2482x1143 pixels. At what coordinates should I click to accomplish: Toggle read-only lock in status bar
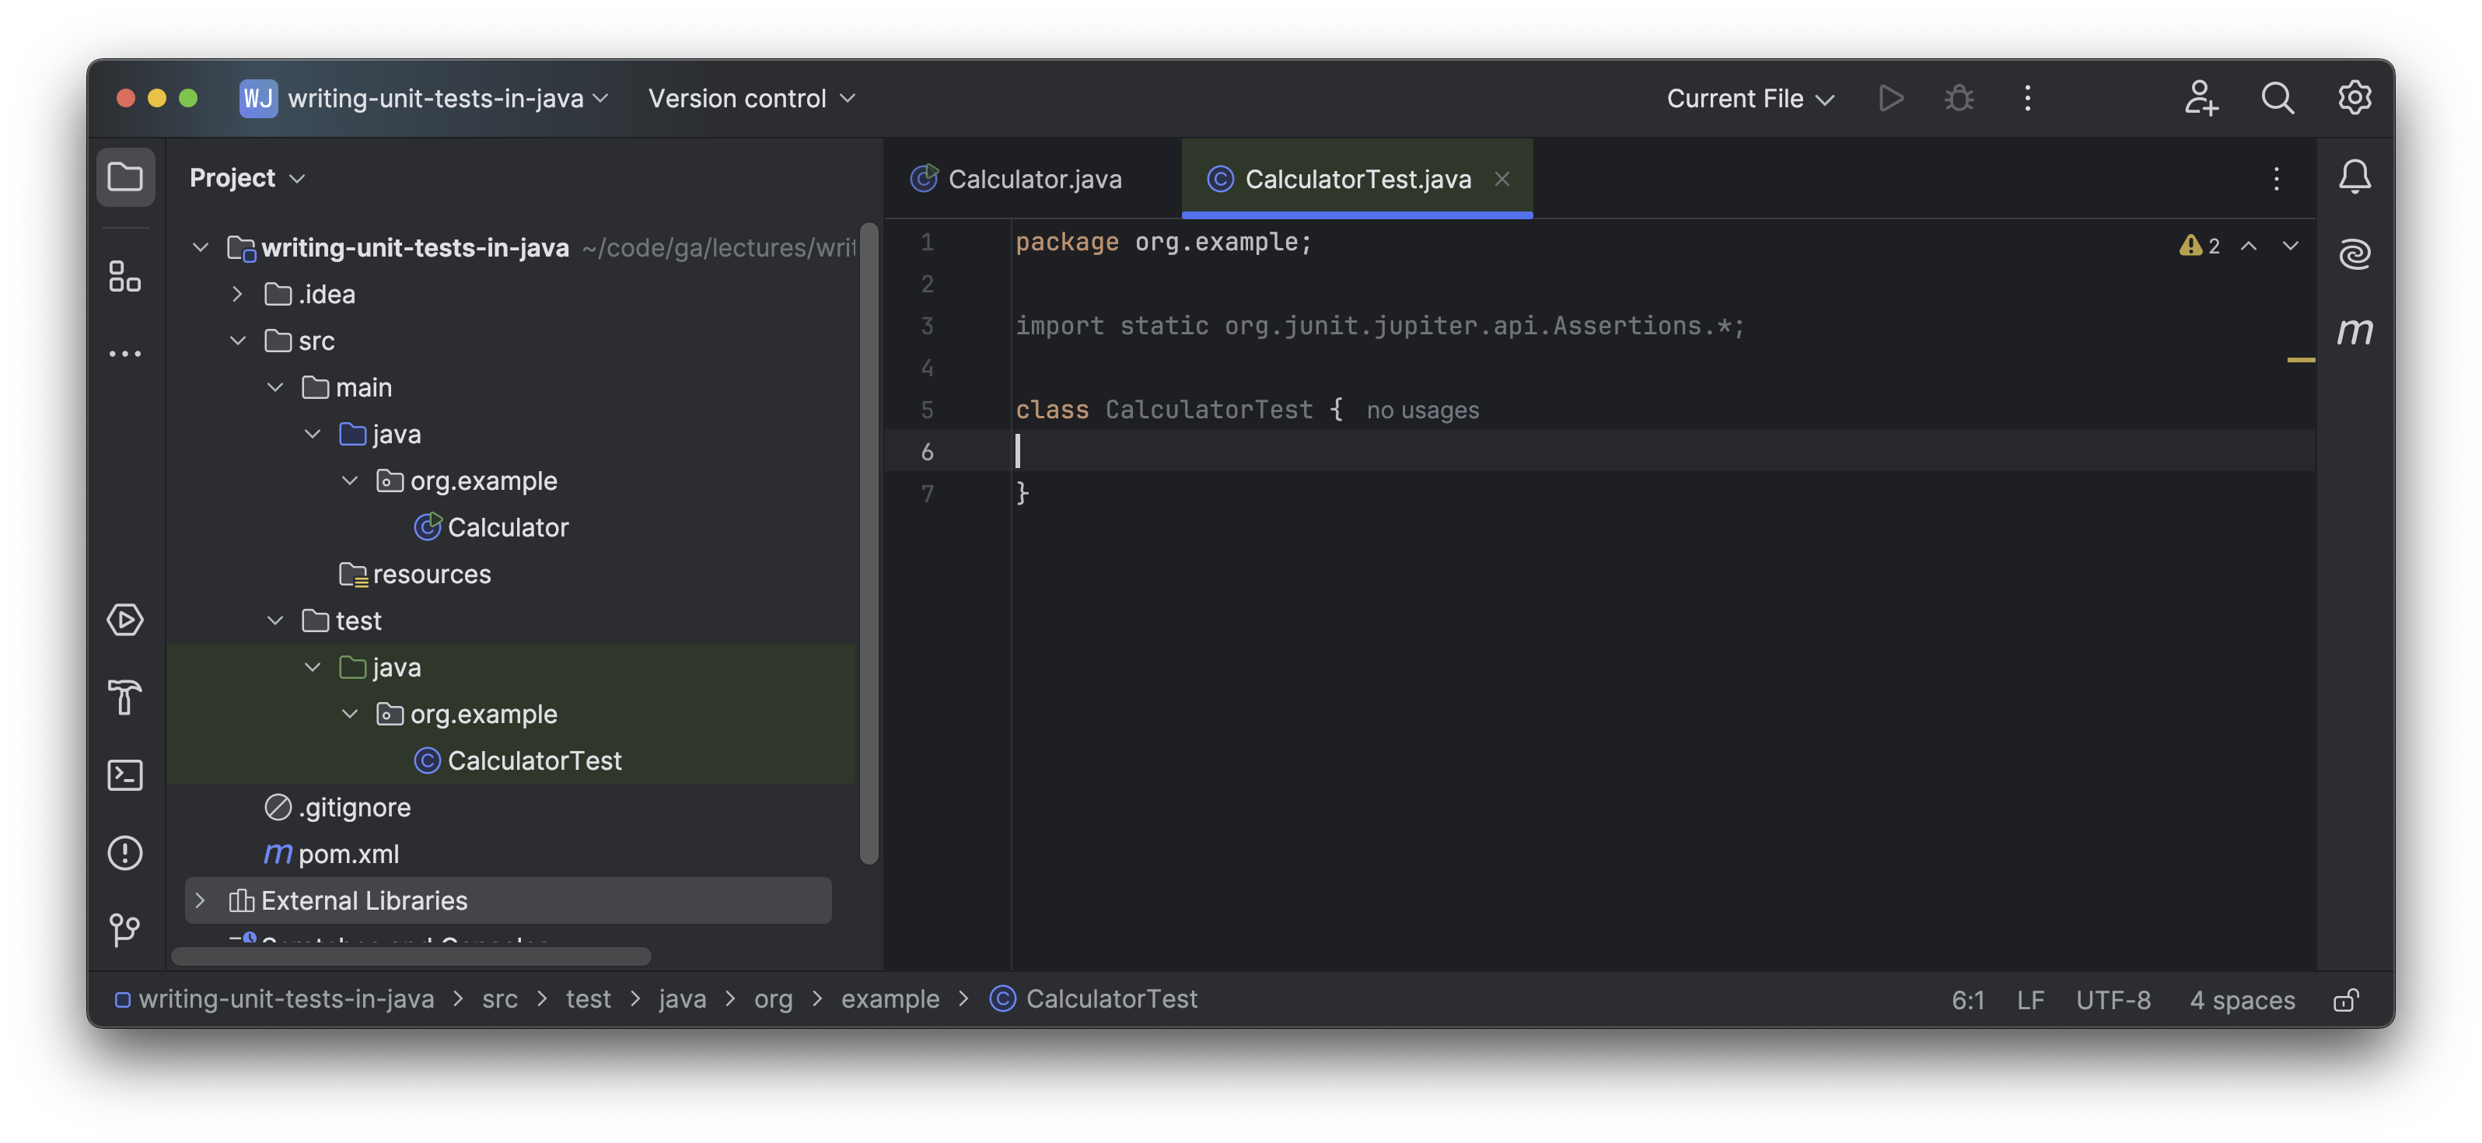pyautogui.click(x=2345, y=999)
